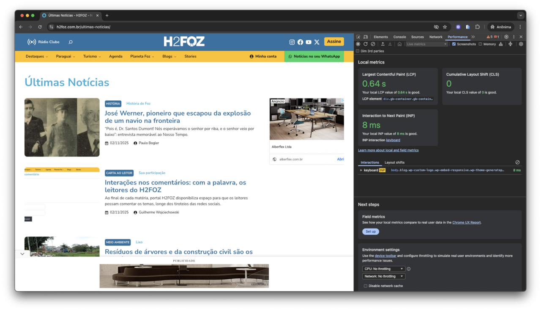This screenshot has width=541, height=311.
Task: Open the Network throttling dropdown
Action: [x=383, y=276]
